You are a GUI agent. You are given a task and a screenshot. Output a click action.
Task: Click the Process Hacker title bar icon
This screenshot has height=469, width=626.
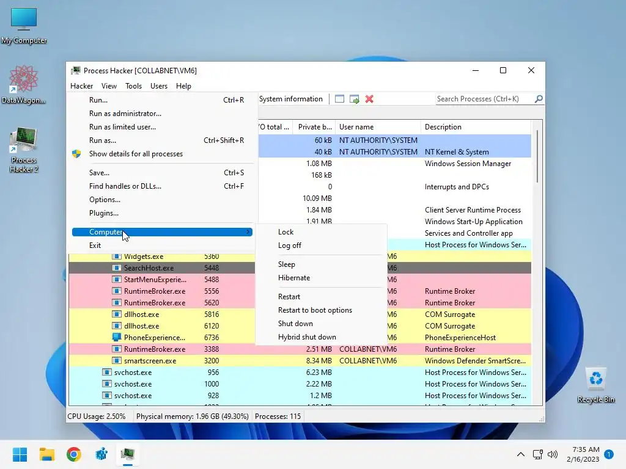click(x=75, y=71)
